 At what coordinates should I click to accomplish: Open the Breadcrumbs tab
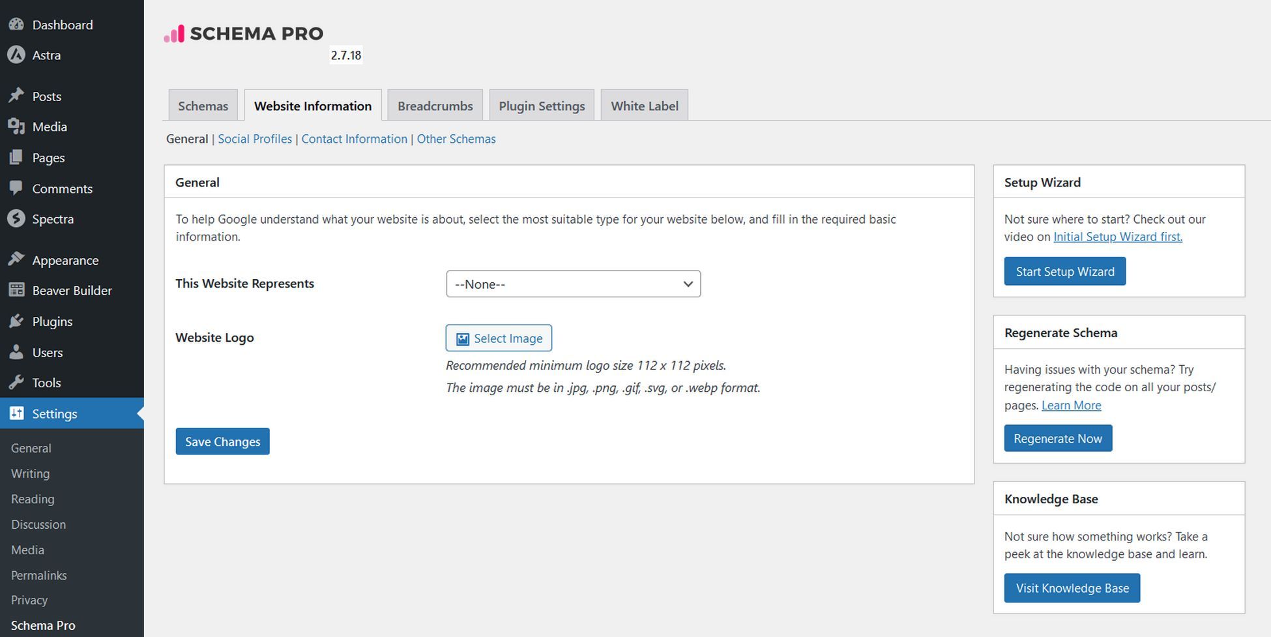(x=435, y=106)
